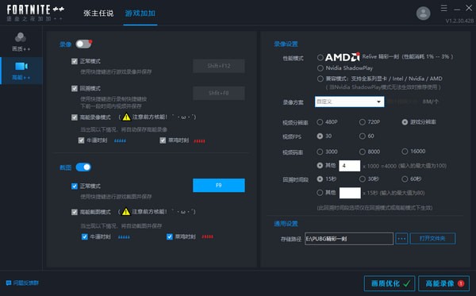The image size is (476, 296).
Task: Switch to the 游戏加加 tab
Action: tap(140, 13)
